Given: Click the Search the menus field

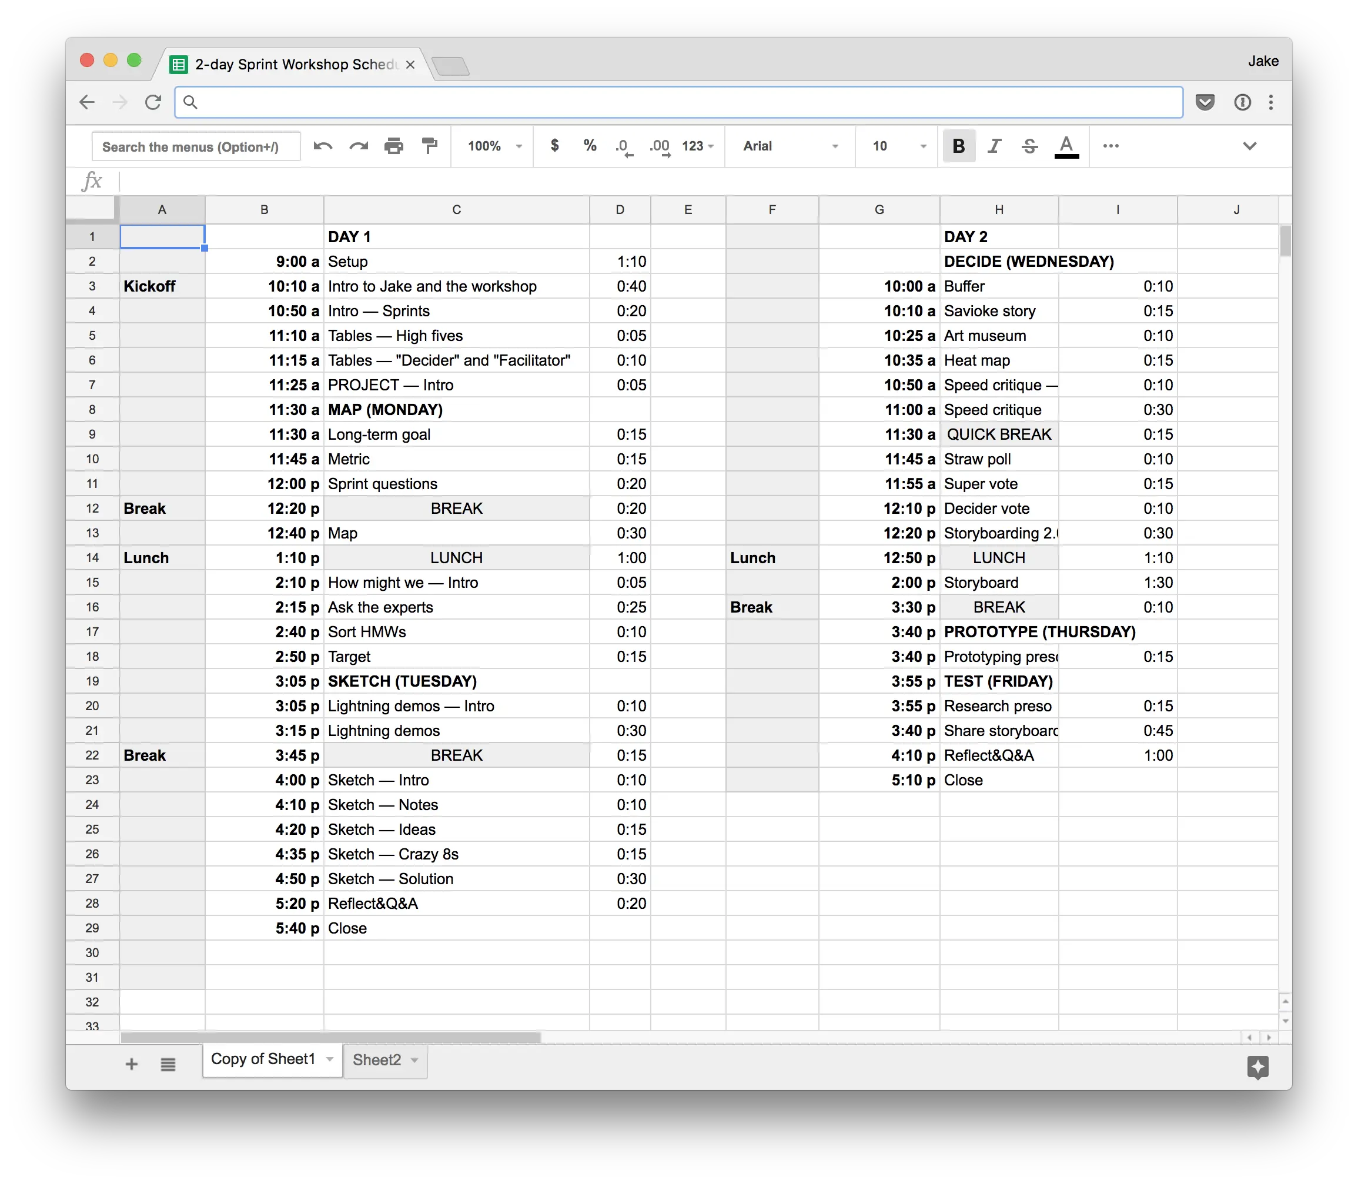Looking at the screenshot, I should point(196,147).
